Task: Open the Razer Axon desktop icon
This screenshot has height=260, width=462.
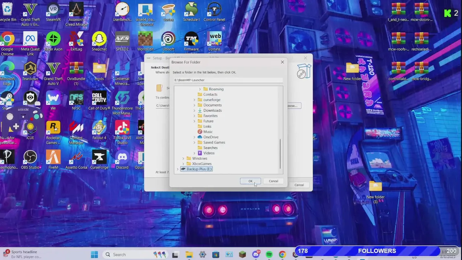Action: [53, 42]
